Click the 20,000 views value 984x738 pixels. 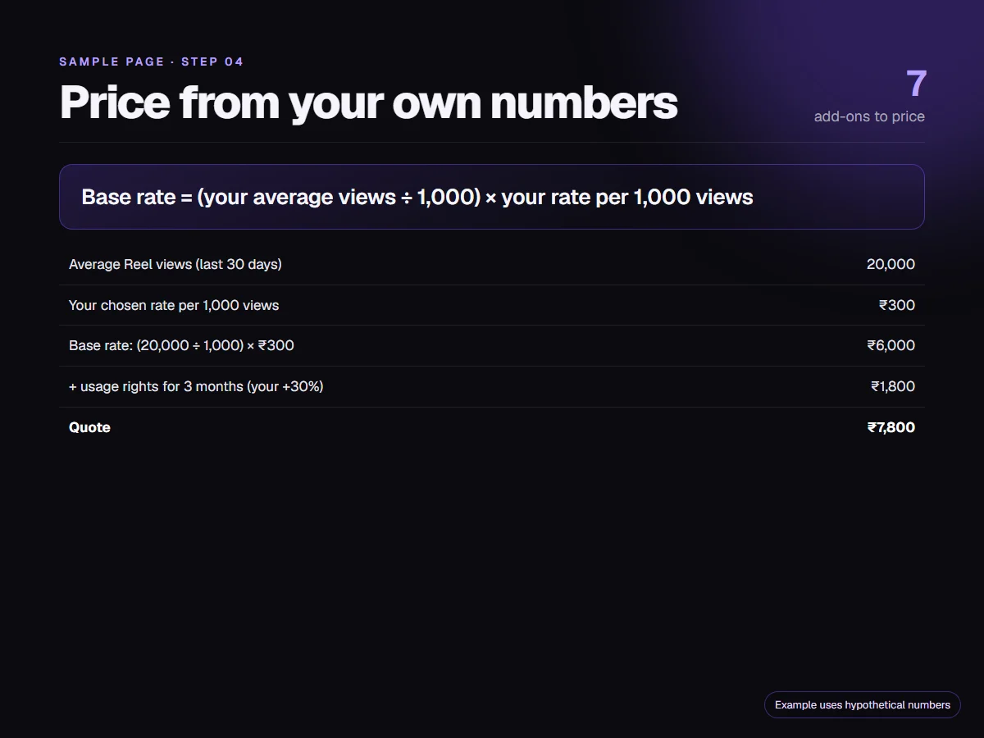pos(891,264)
